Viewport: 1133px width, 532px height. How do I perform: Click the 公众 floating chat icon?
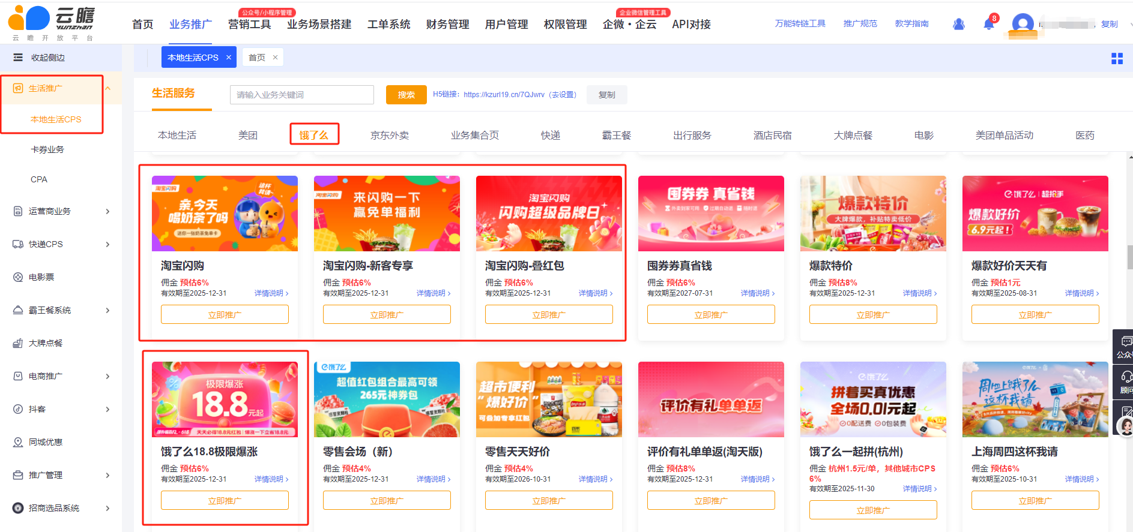click(1124, 347)
